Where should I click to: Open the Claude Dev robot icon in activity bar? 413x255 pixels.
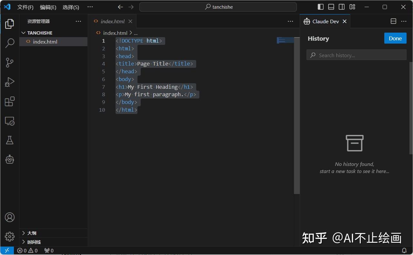(x=10, y=159)
